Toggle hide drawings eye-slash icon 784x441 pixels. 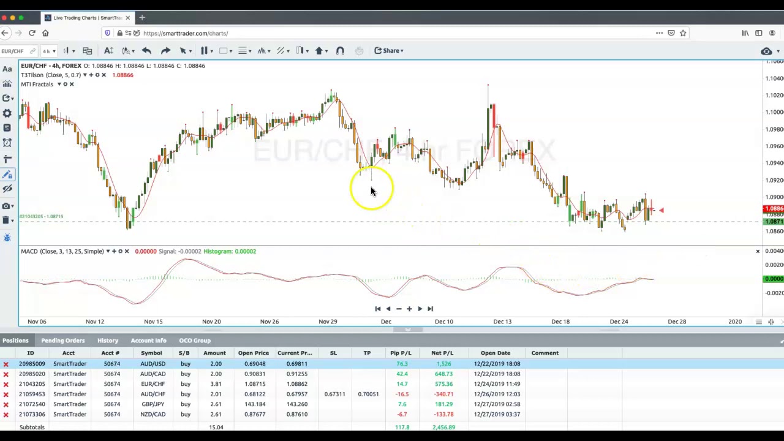pyautogui.click(x=7, y=190)
